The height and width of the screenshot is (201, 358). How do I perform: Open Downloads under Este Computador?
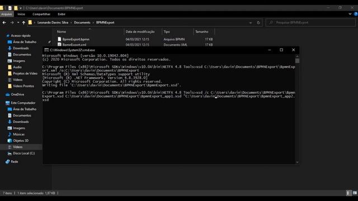[21, 122]
